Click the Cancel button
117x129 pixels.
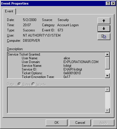(80, 123)
